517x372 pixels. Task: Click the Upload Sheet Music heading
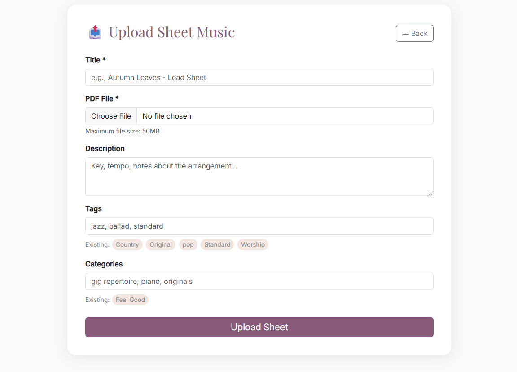pos(171,32)
